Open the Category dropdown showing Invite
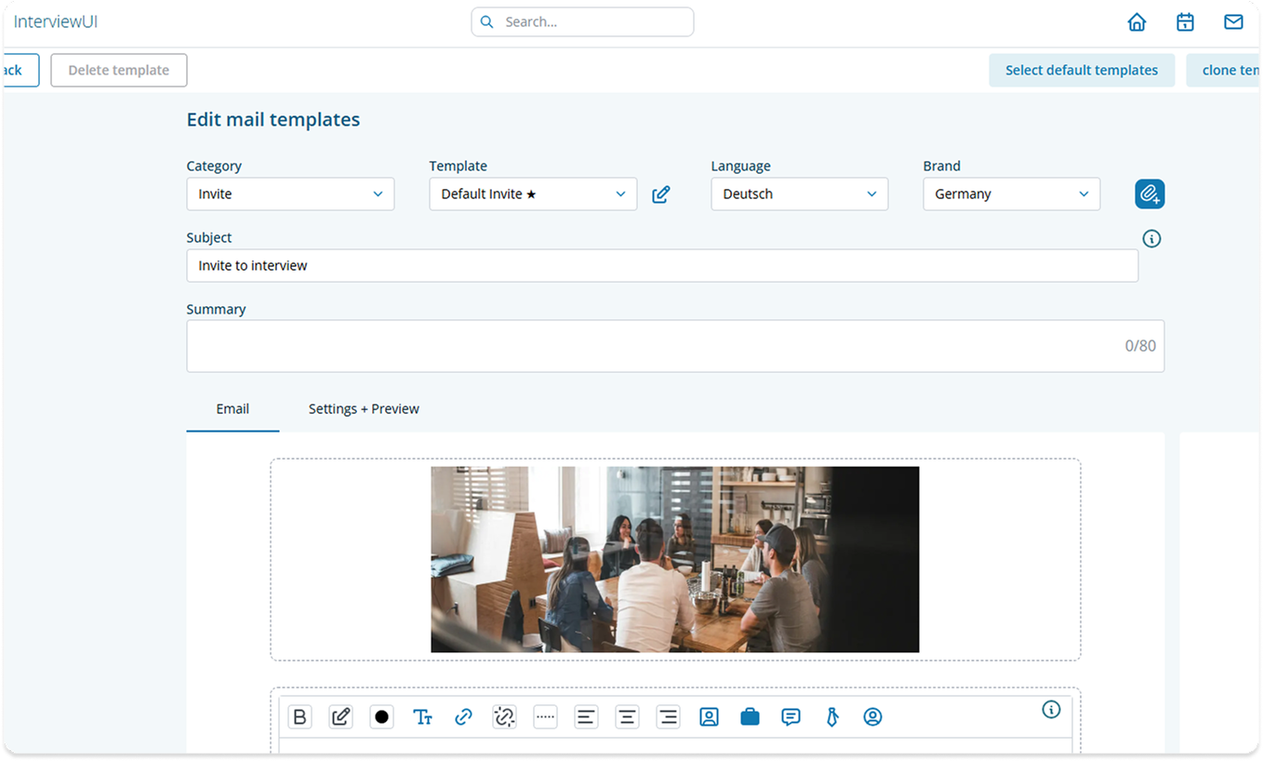Viewport: 1263px width, 761px height. point(290,194)
